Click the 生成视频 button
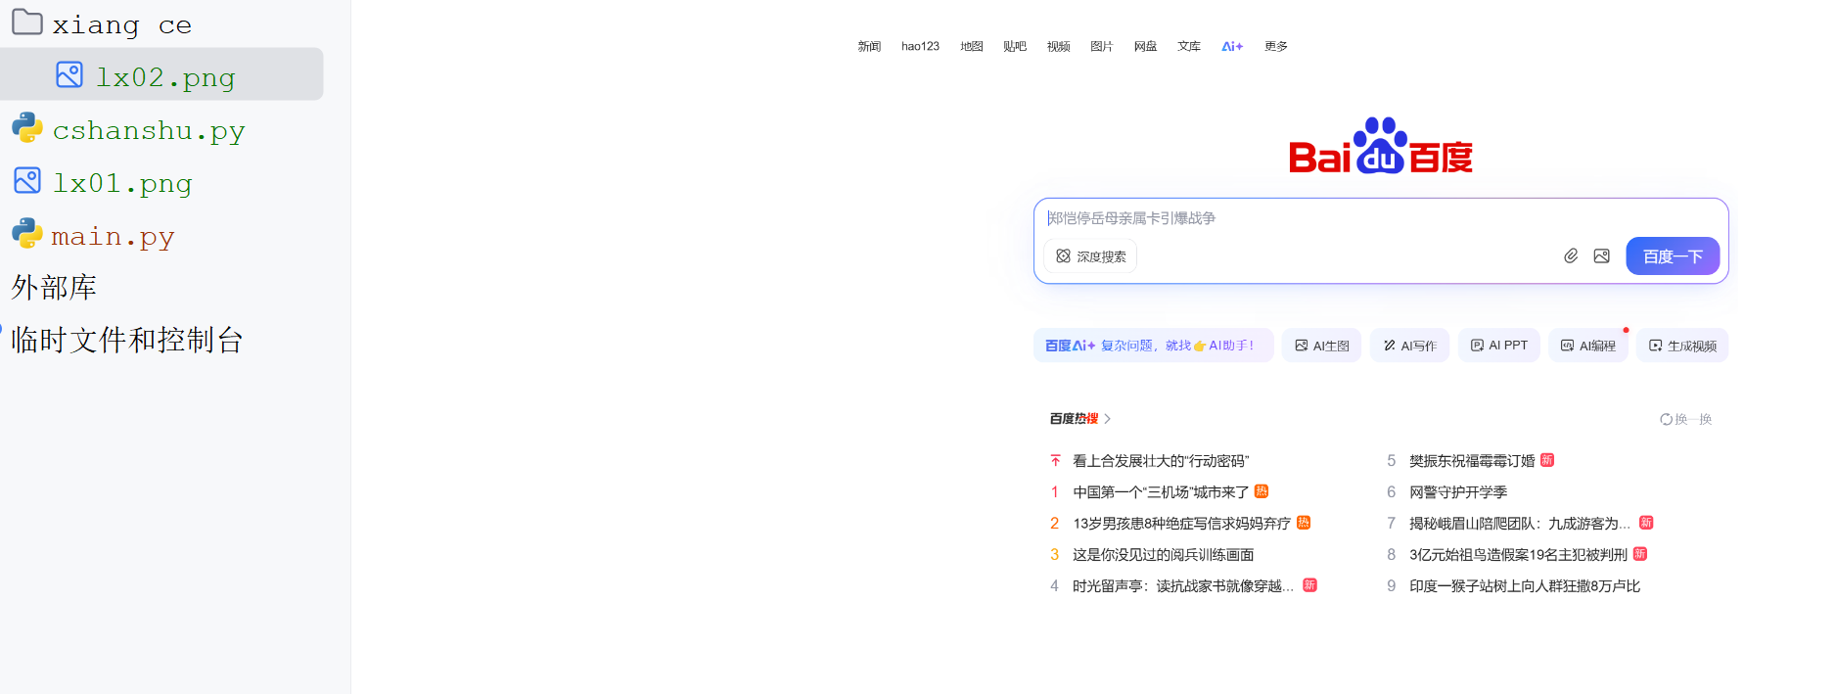 [1682, 346]
